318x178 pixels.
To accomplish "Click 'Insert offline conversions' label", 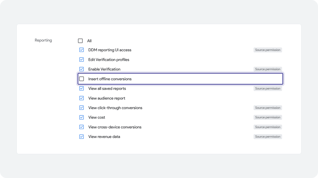I will [110, 79].
